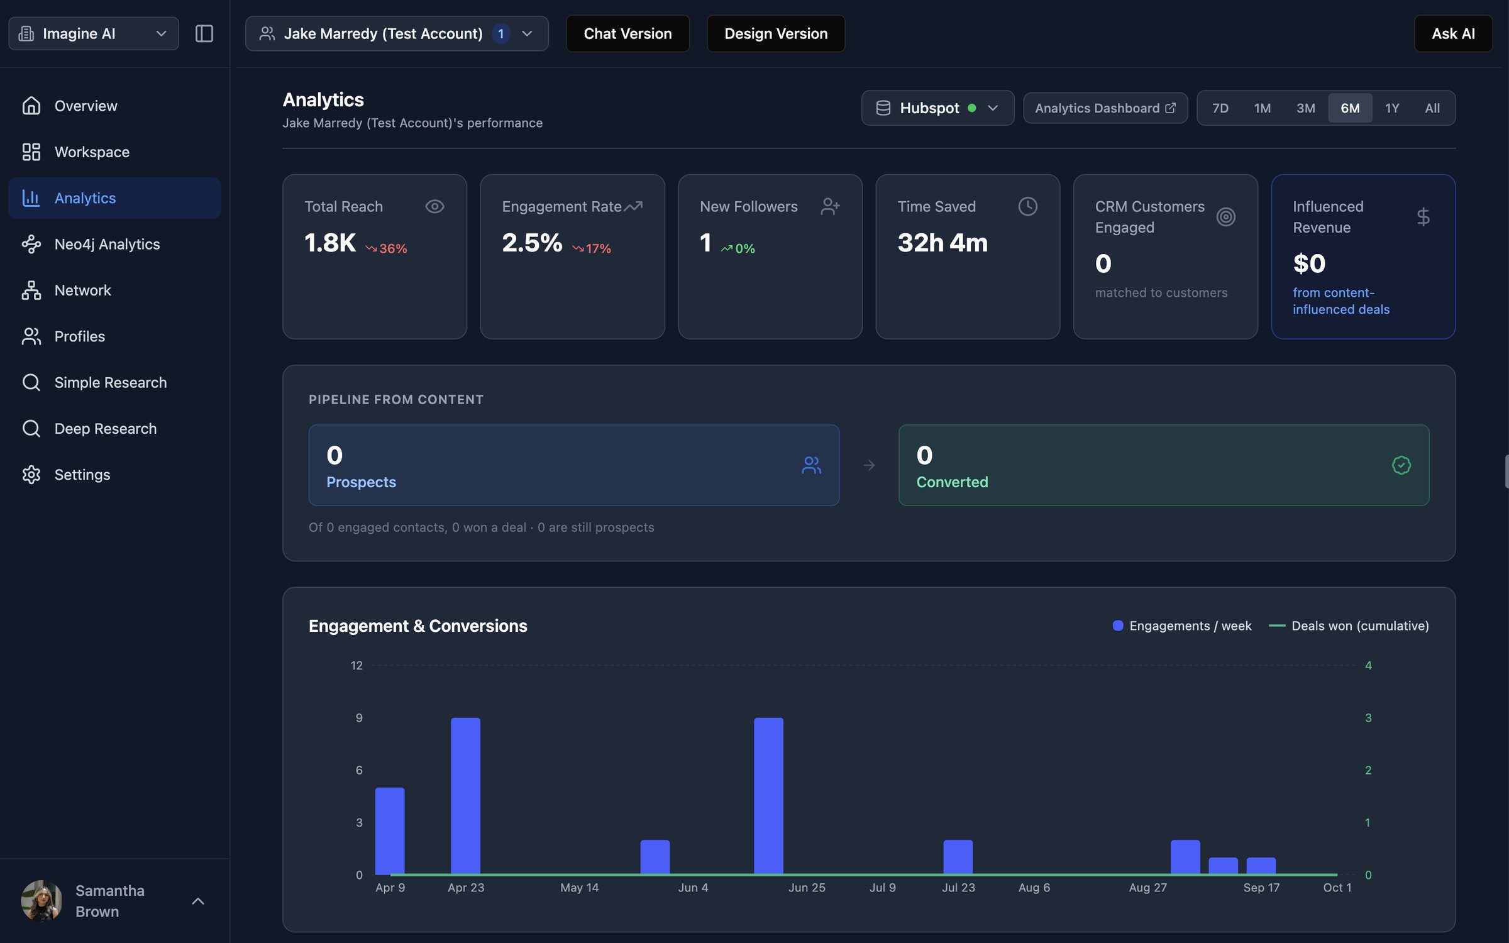The image size is (1509, 943).
Task: Select the 1Y time range
Action: point(1392,108)
